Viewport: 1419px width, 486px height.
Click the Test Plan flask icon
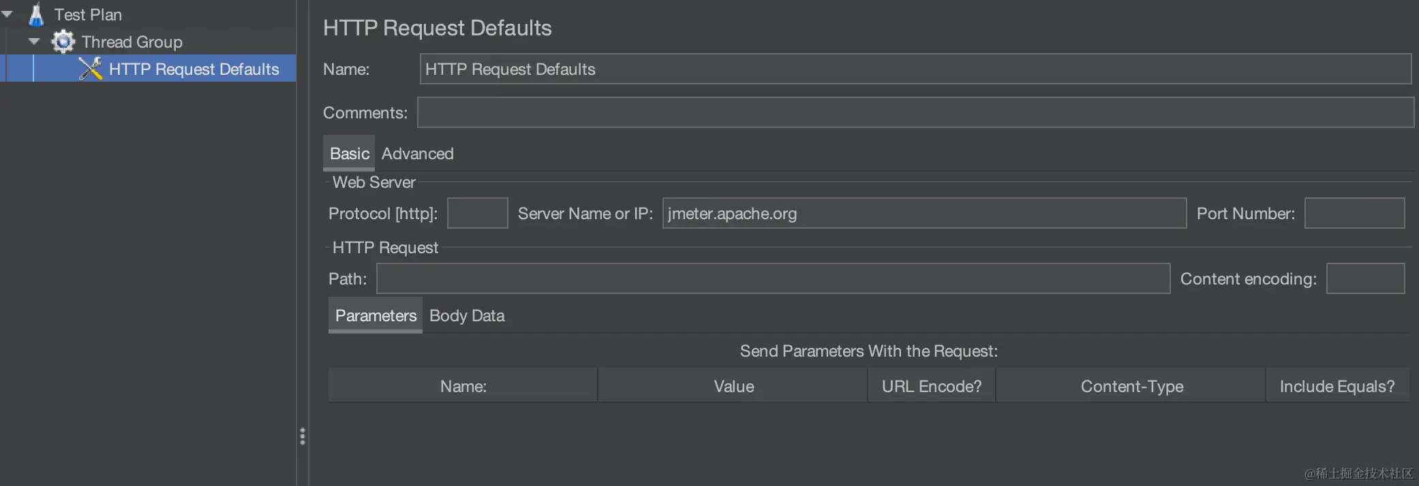(x=36, y=14)
